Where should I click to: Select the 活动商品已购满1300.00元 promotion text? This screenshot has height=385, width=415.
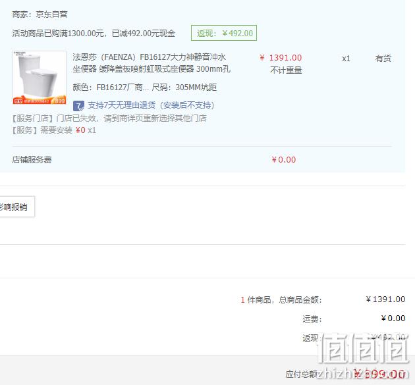pos(94,34)
